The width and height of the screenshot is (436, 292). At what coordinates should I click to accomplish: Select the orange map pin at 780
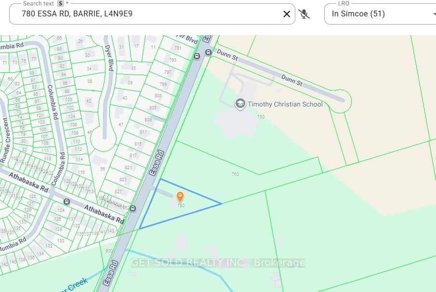click(180, 197)
